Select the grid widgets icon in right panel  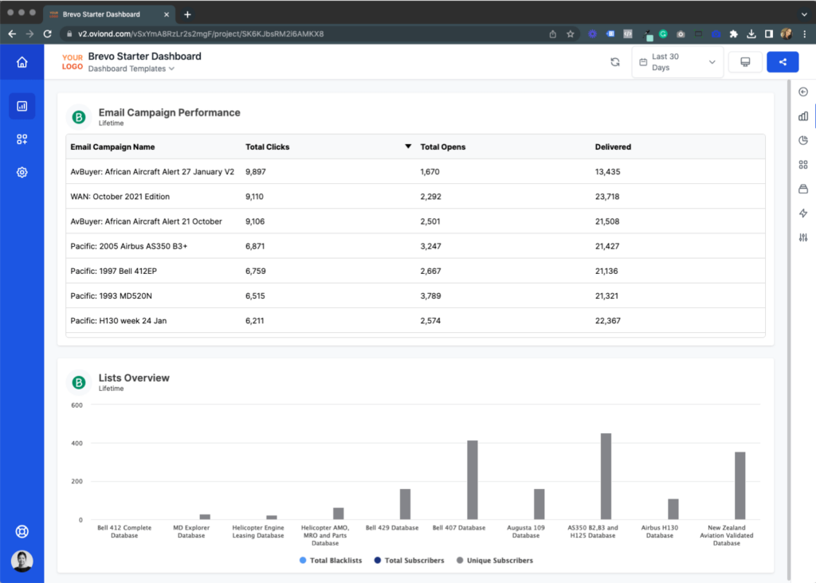coord(803,165)
